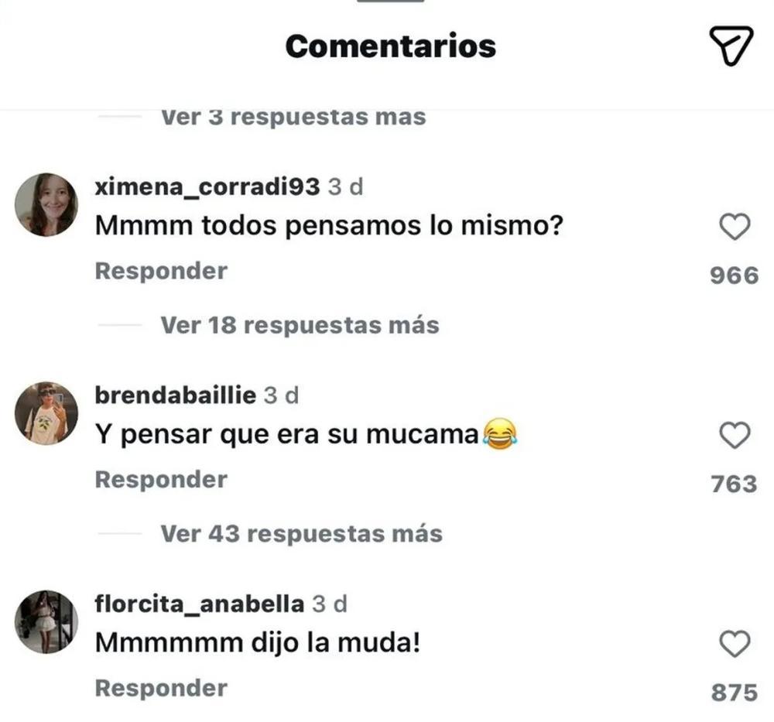This screenshot has height=722, width=774.
Task: Reply to brendabaillie's comment
Action: click(x=161, y=479)
